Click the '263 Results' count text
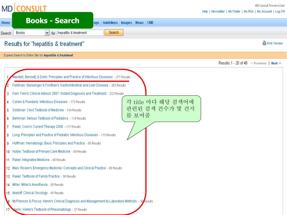The height and width of the screenshot is (215, 287). point(119,85)
